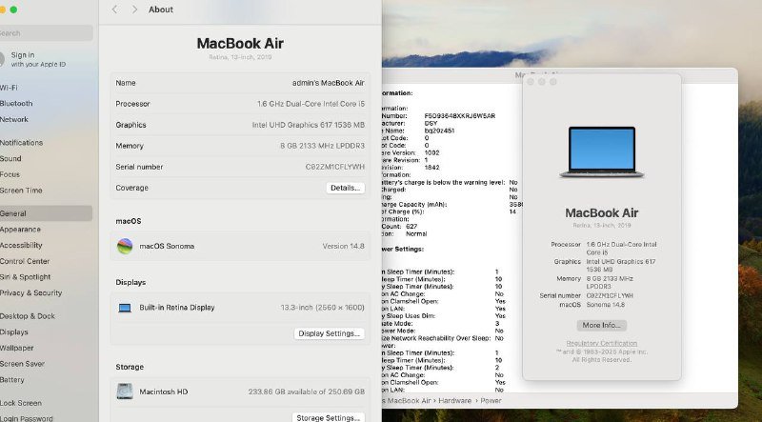Click the Memory value 8 GB 2133 MHz

322,146
